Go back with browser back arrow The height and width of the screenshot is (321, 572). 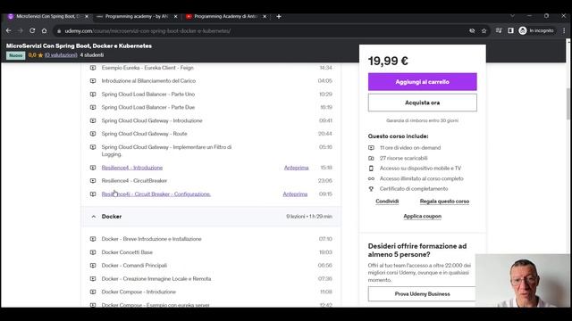click(x=8, y=31)
